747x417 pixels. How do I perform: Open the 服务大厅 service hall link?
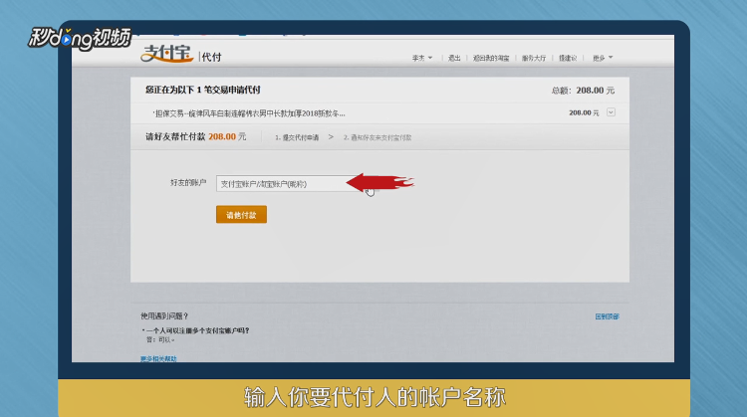534,58
